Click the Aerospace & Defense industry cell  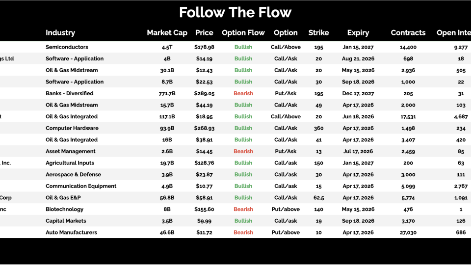(x=73, y=175)
